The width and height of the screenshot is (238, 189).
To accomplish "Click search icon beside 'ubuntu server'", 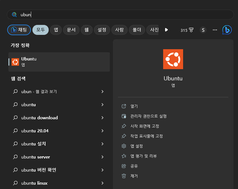I will pyautogui.click(x=15, y=157).
